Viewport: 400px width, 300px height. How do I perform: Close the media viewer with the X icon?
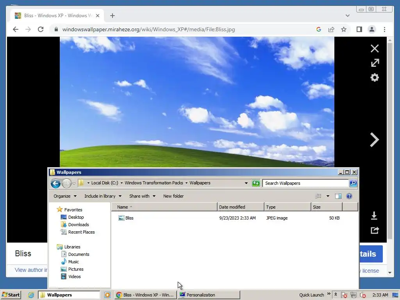(x=375, y=48)
